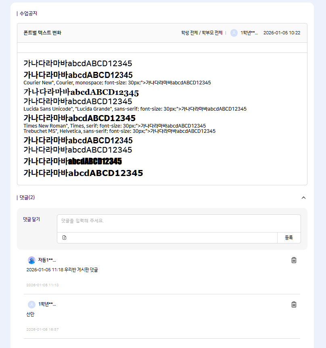The height and width of the screenshot is (348, 326).
Task: Click the 산만 comment text
Action: (x=30, y=314)
